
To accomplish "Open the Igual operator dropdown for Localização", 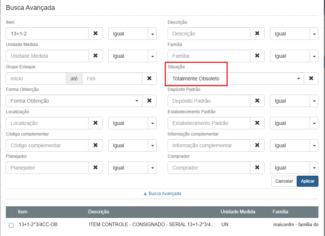I will pyautogui.click(x=132, y=123).
